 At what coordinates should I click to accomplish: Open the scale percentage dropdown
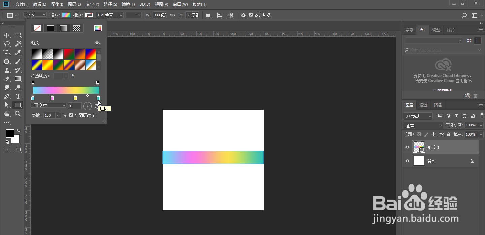click(58, 115)
